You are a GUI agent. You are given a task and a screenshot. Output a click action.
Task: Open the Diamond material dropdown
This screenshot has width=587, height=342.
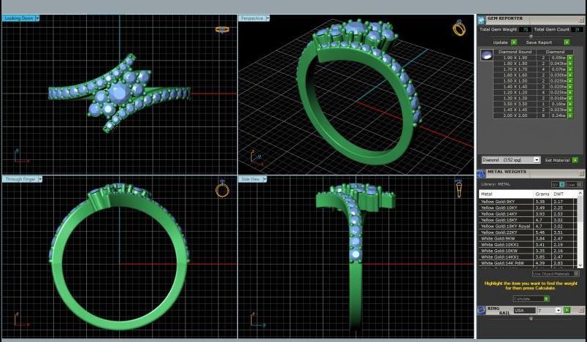tap(537, 159)
